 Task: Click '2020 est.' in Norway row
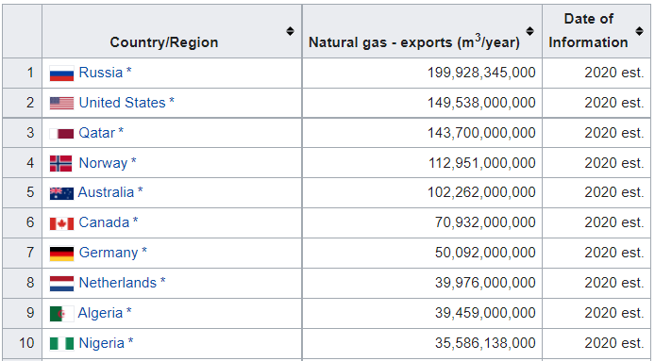tap(614, 163)
